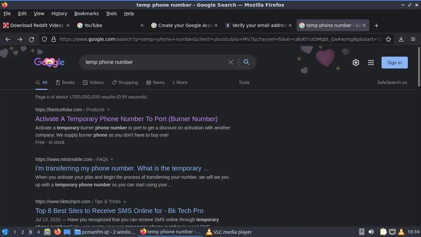
Task: Expand options arrow for mintmobile.com result
Action: coord(112,159)
